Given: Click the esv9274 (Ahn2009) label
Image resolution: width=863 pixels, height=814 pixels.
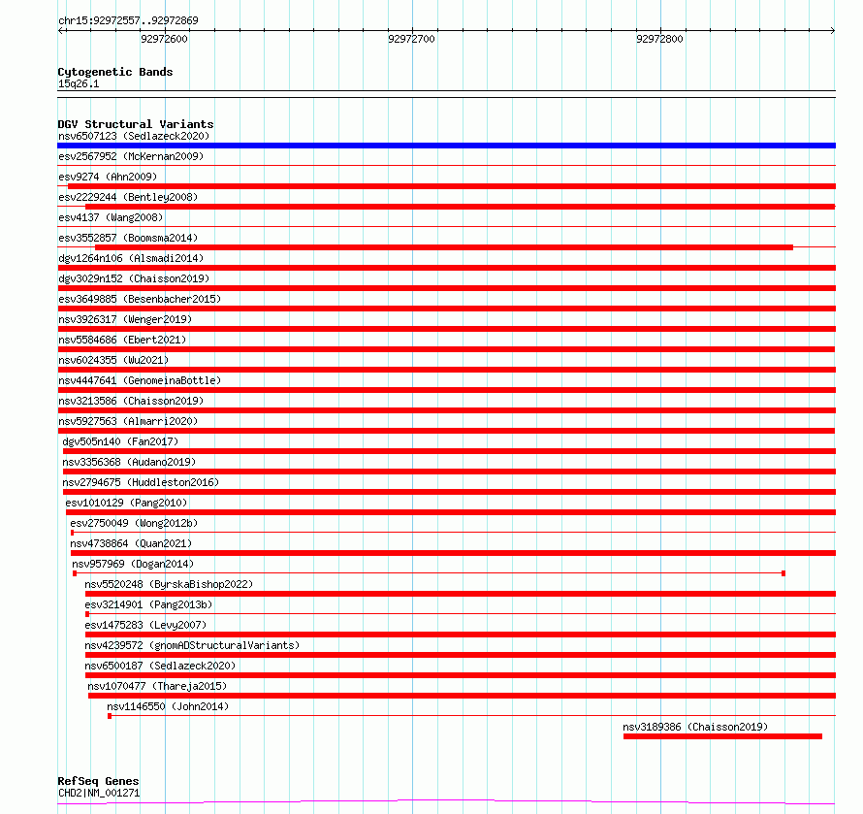Looking at the screenshot, I should pyautogui.click(x=108, y=177).
